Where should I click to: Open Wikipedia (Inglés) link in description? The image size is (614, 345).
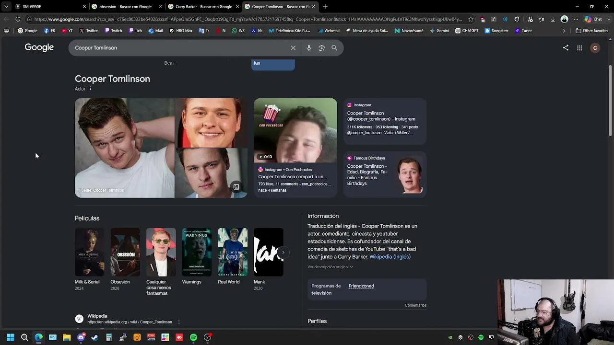coord(390,257)
